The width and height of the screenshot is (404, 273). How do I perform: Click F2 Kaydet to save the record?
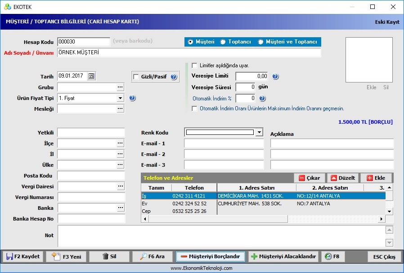coord(22,256)
